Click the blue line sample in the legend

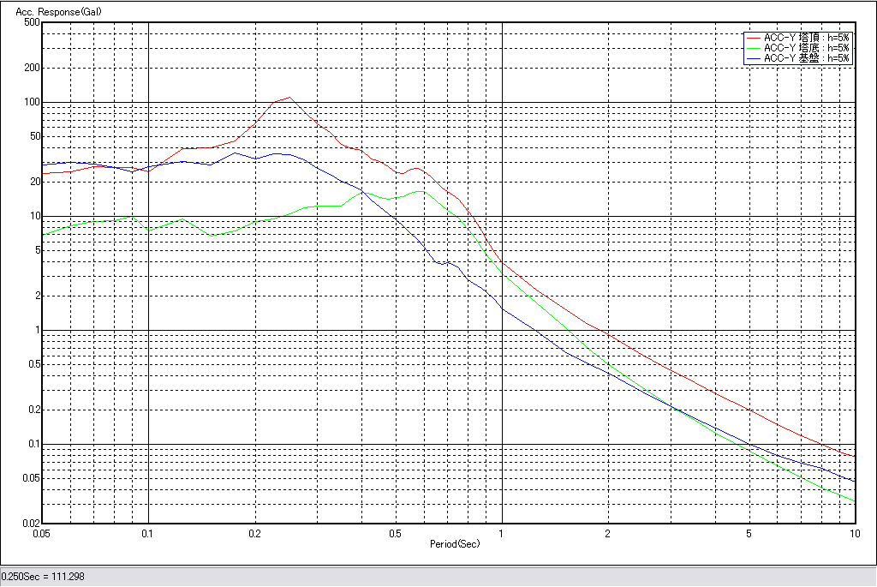pyautogui.click(x=753, y=58)
